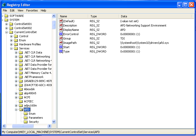Select the DisplayName value entry
Image resolution: width=196 pixels, height=136 pixels.
(x=71, y=30)
